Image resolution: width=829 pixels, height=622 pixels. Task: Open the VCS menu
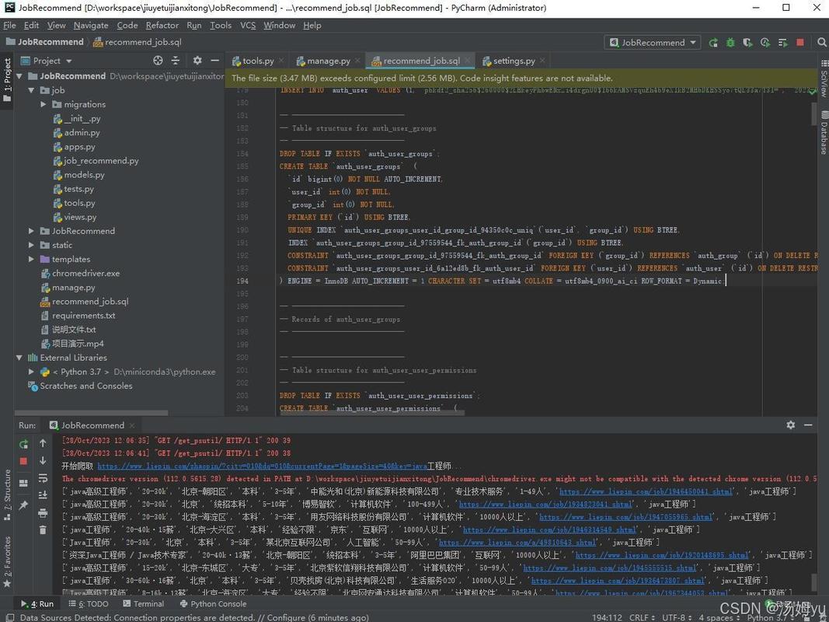click(x=248, y=25)
